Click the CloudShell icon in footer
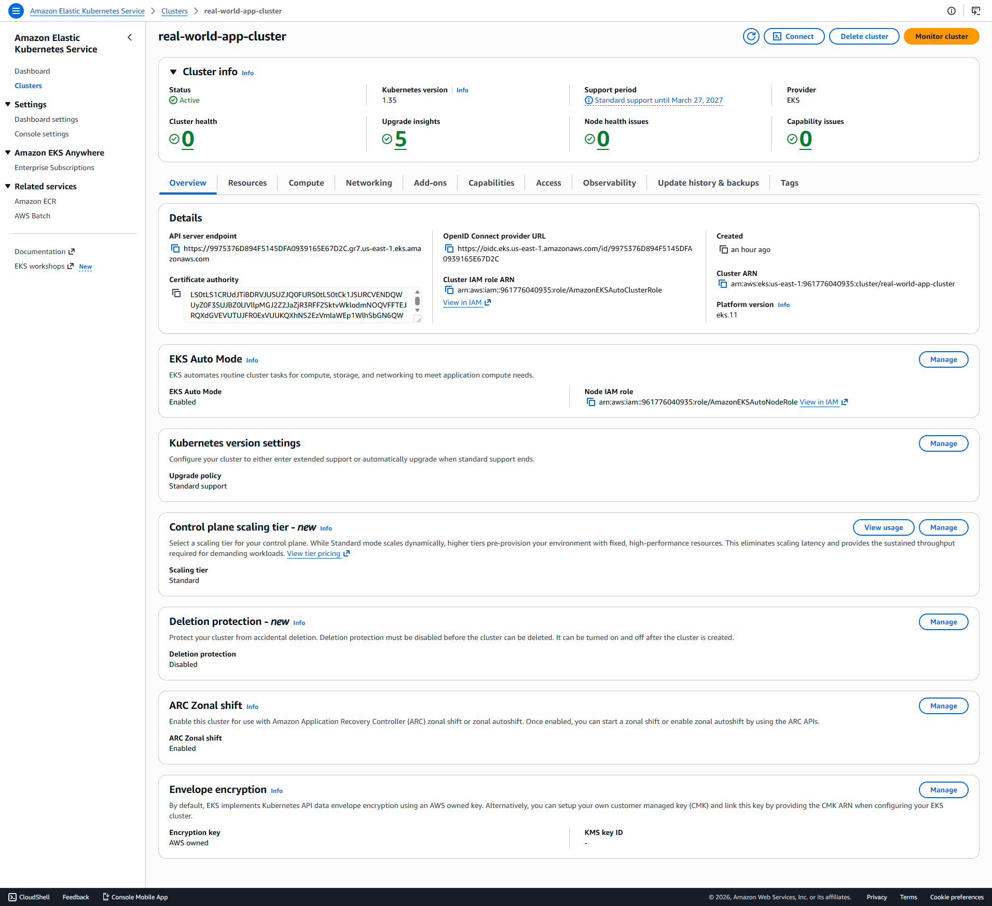 [12, 897]
